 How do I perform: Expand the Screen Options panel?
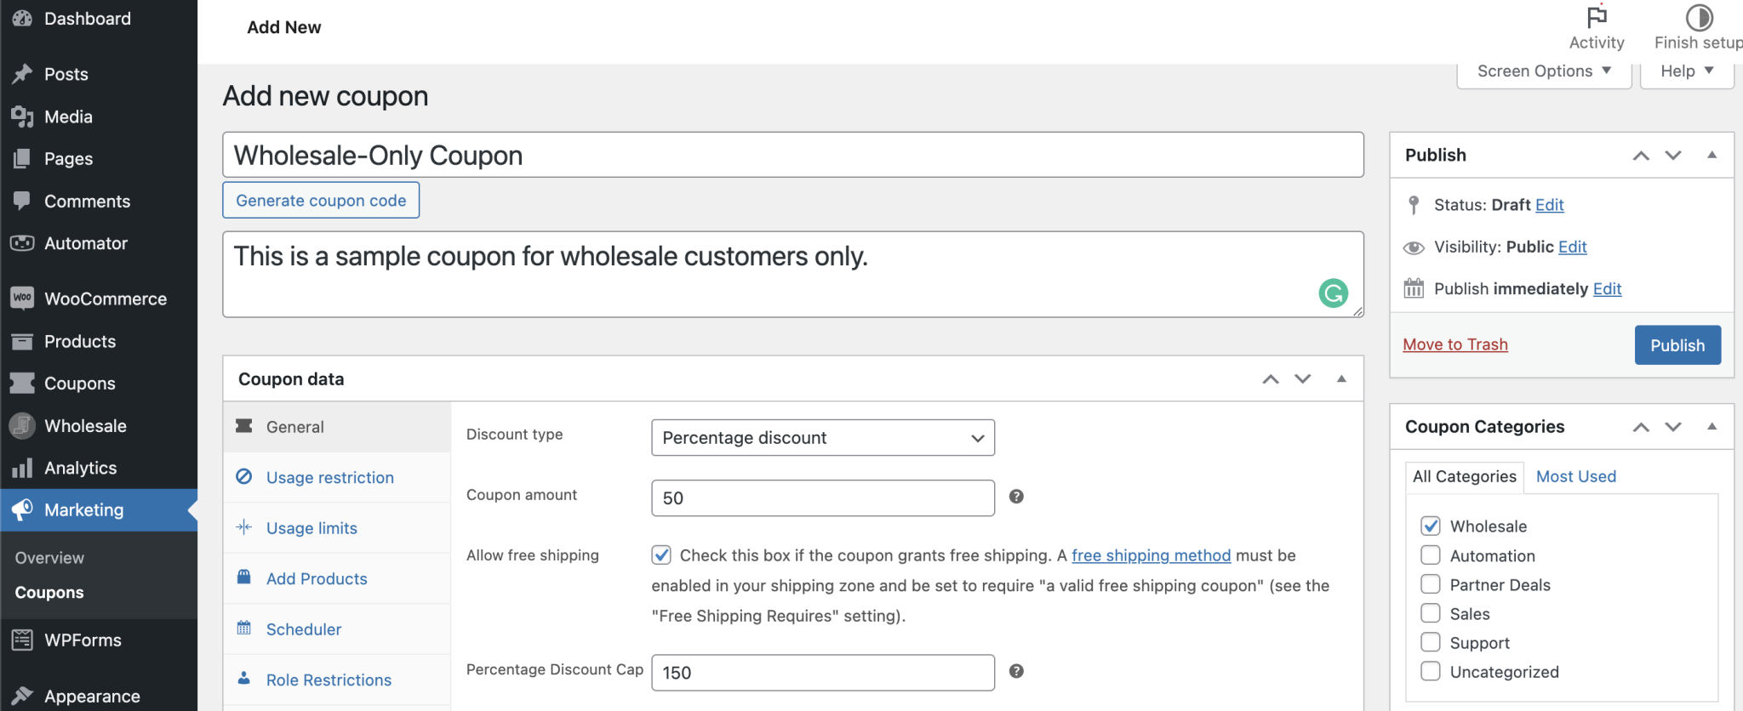(1543, 71)
